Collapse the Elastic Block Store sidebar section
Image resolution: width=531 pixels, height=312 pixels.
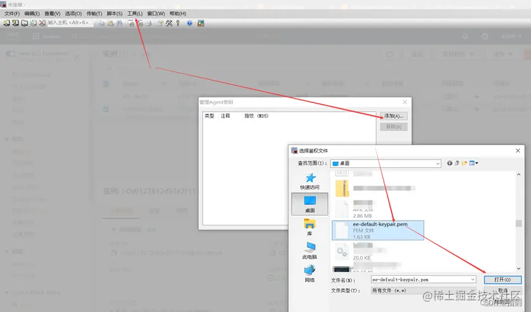point(7,292)
